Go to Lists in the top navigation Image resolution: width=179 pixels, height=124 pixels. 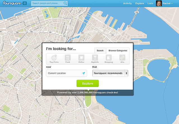150,3
